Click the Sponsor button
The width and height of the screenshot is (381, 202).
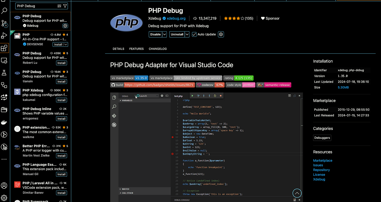click(270, 19)
